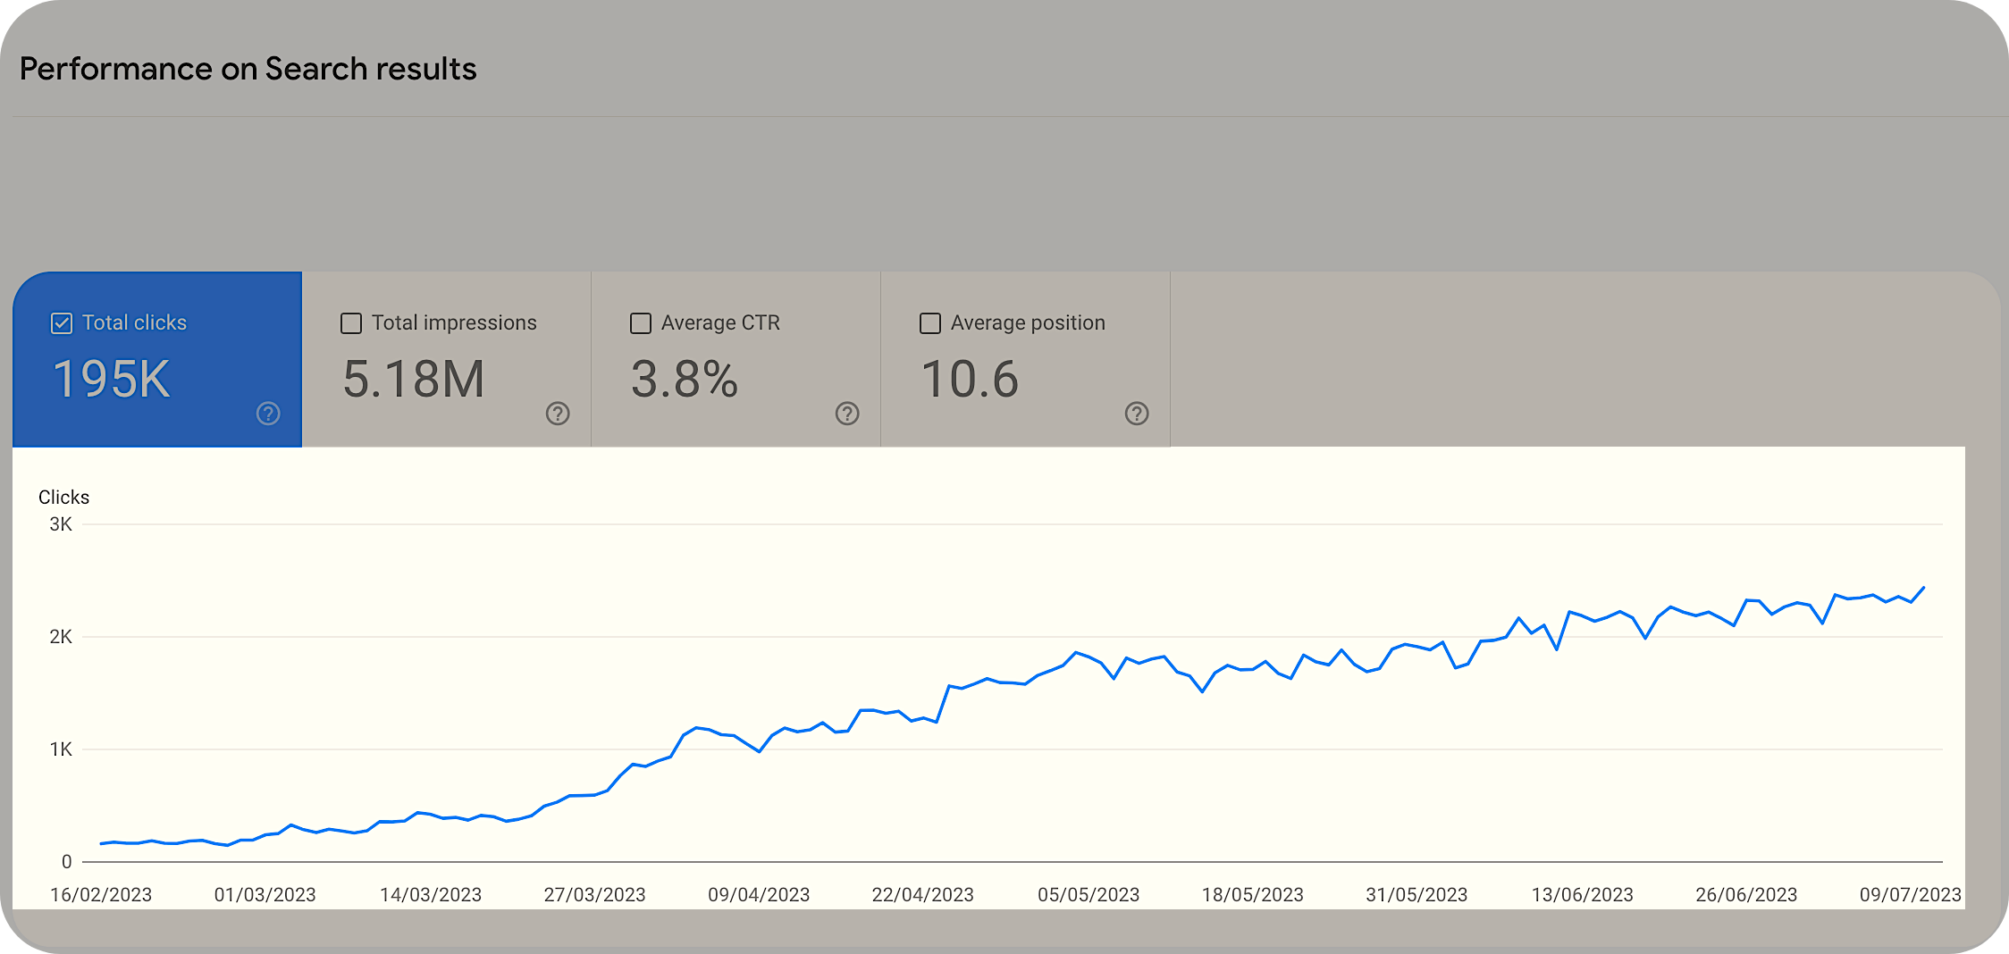2009x954 pixels.
Task: Enable the Average position checkbox
Action: (930, 323)
